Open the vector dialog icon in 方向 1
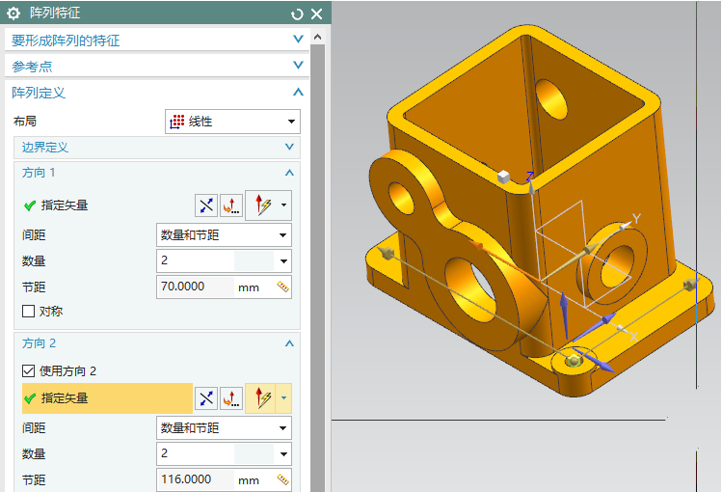This screenshot has height=492, width=722. pos(231,205)
